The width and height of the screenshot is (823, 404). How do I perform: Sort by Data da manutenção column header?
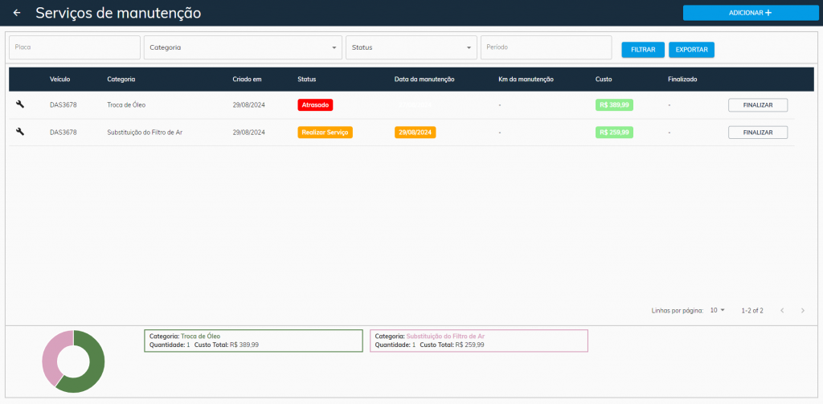(424, 80)
